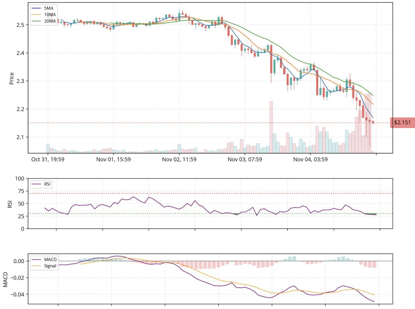Click the Price axis title
Screen dimensions: 415x309
[11, 78]
